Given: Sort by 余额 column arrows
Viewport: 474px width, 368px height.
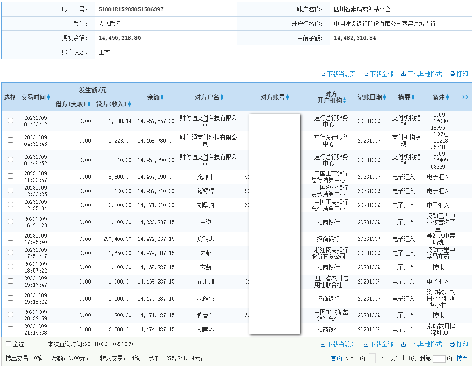Looking at the screenshot, I should pyautogui.click(x=162, y=97).
